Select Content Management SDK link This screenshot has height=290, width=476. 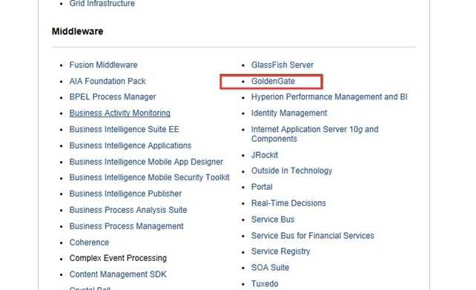118,274
